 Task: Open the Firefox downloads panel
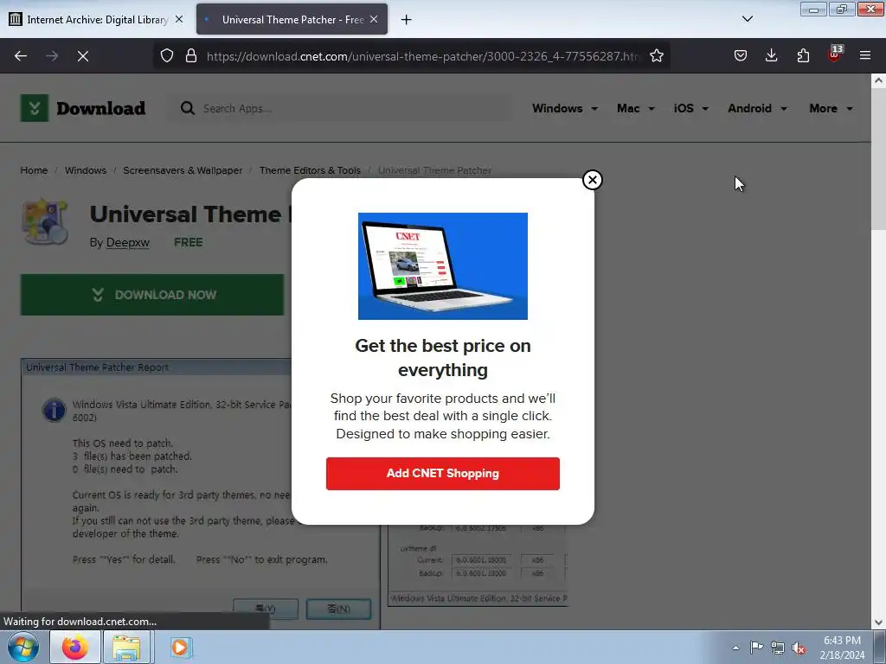point(771,56)
